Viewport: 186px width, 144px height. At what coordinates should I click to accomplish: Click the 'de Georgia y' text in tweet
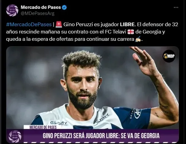pos(150,32)
